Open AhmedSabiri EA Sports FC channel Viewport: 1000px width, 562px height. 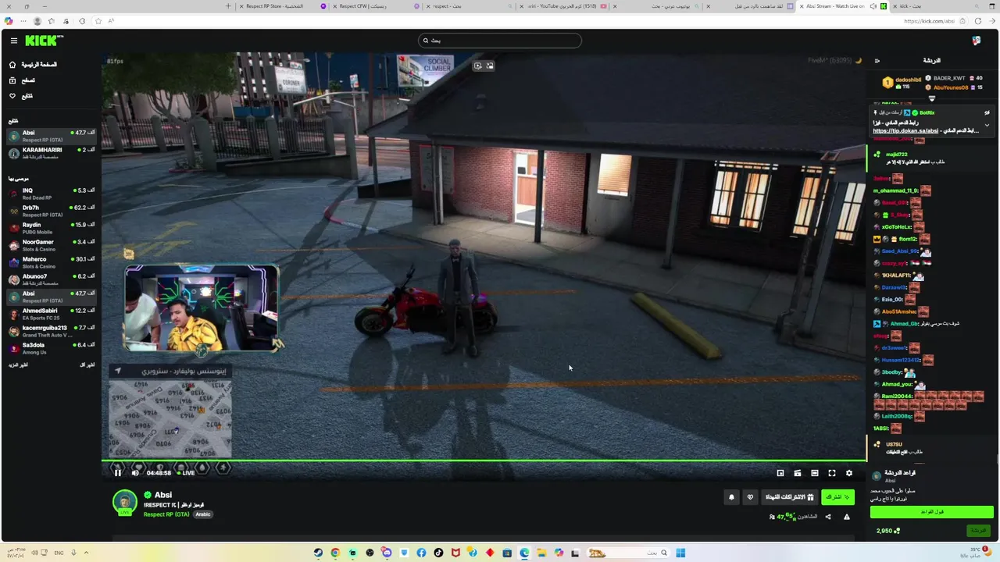(51, 314)
